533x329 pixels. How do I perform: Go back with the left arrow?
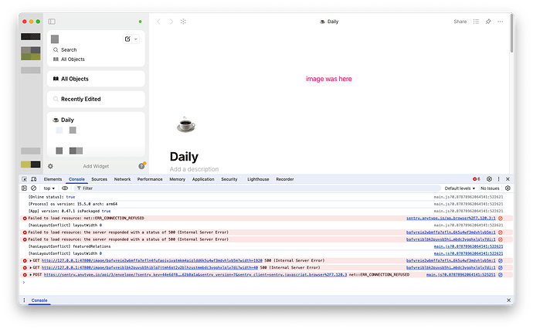(159, 22)
